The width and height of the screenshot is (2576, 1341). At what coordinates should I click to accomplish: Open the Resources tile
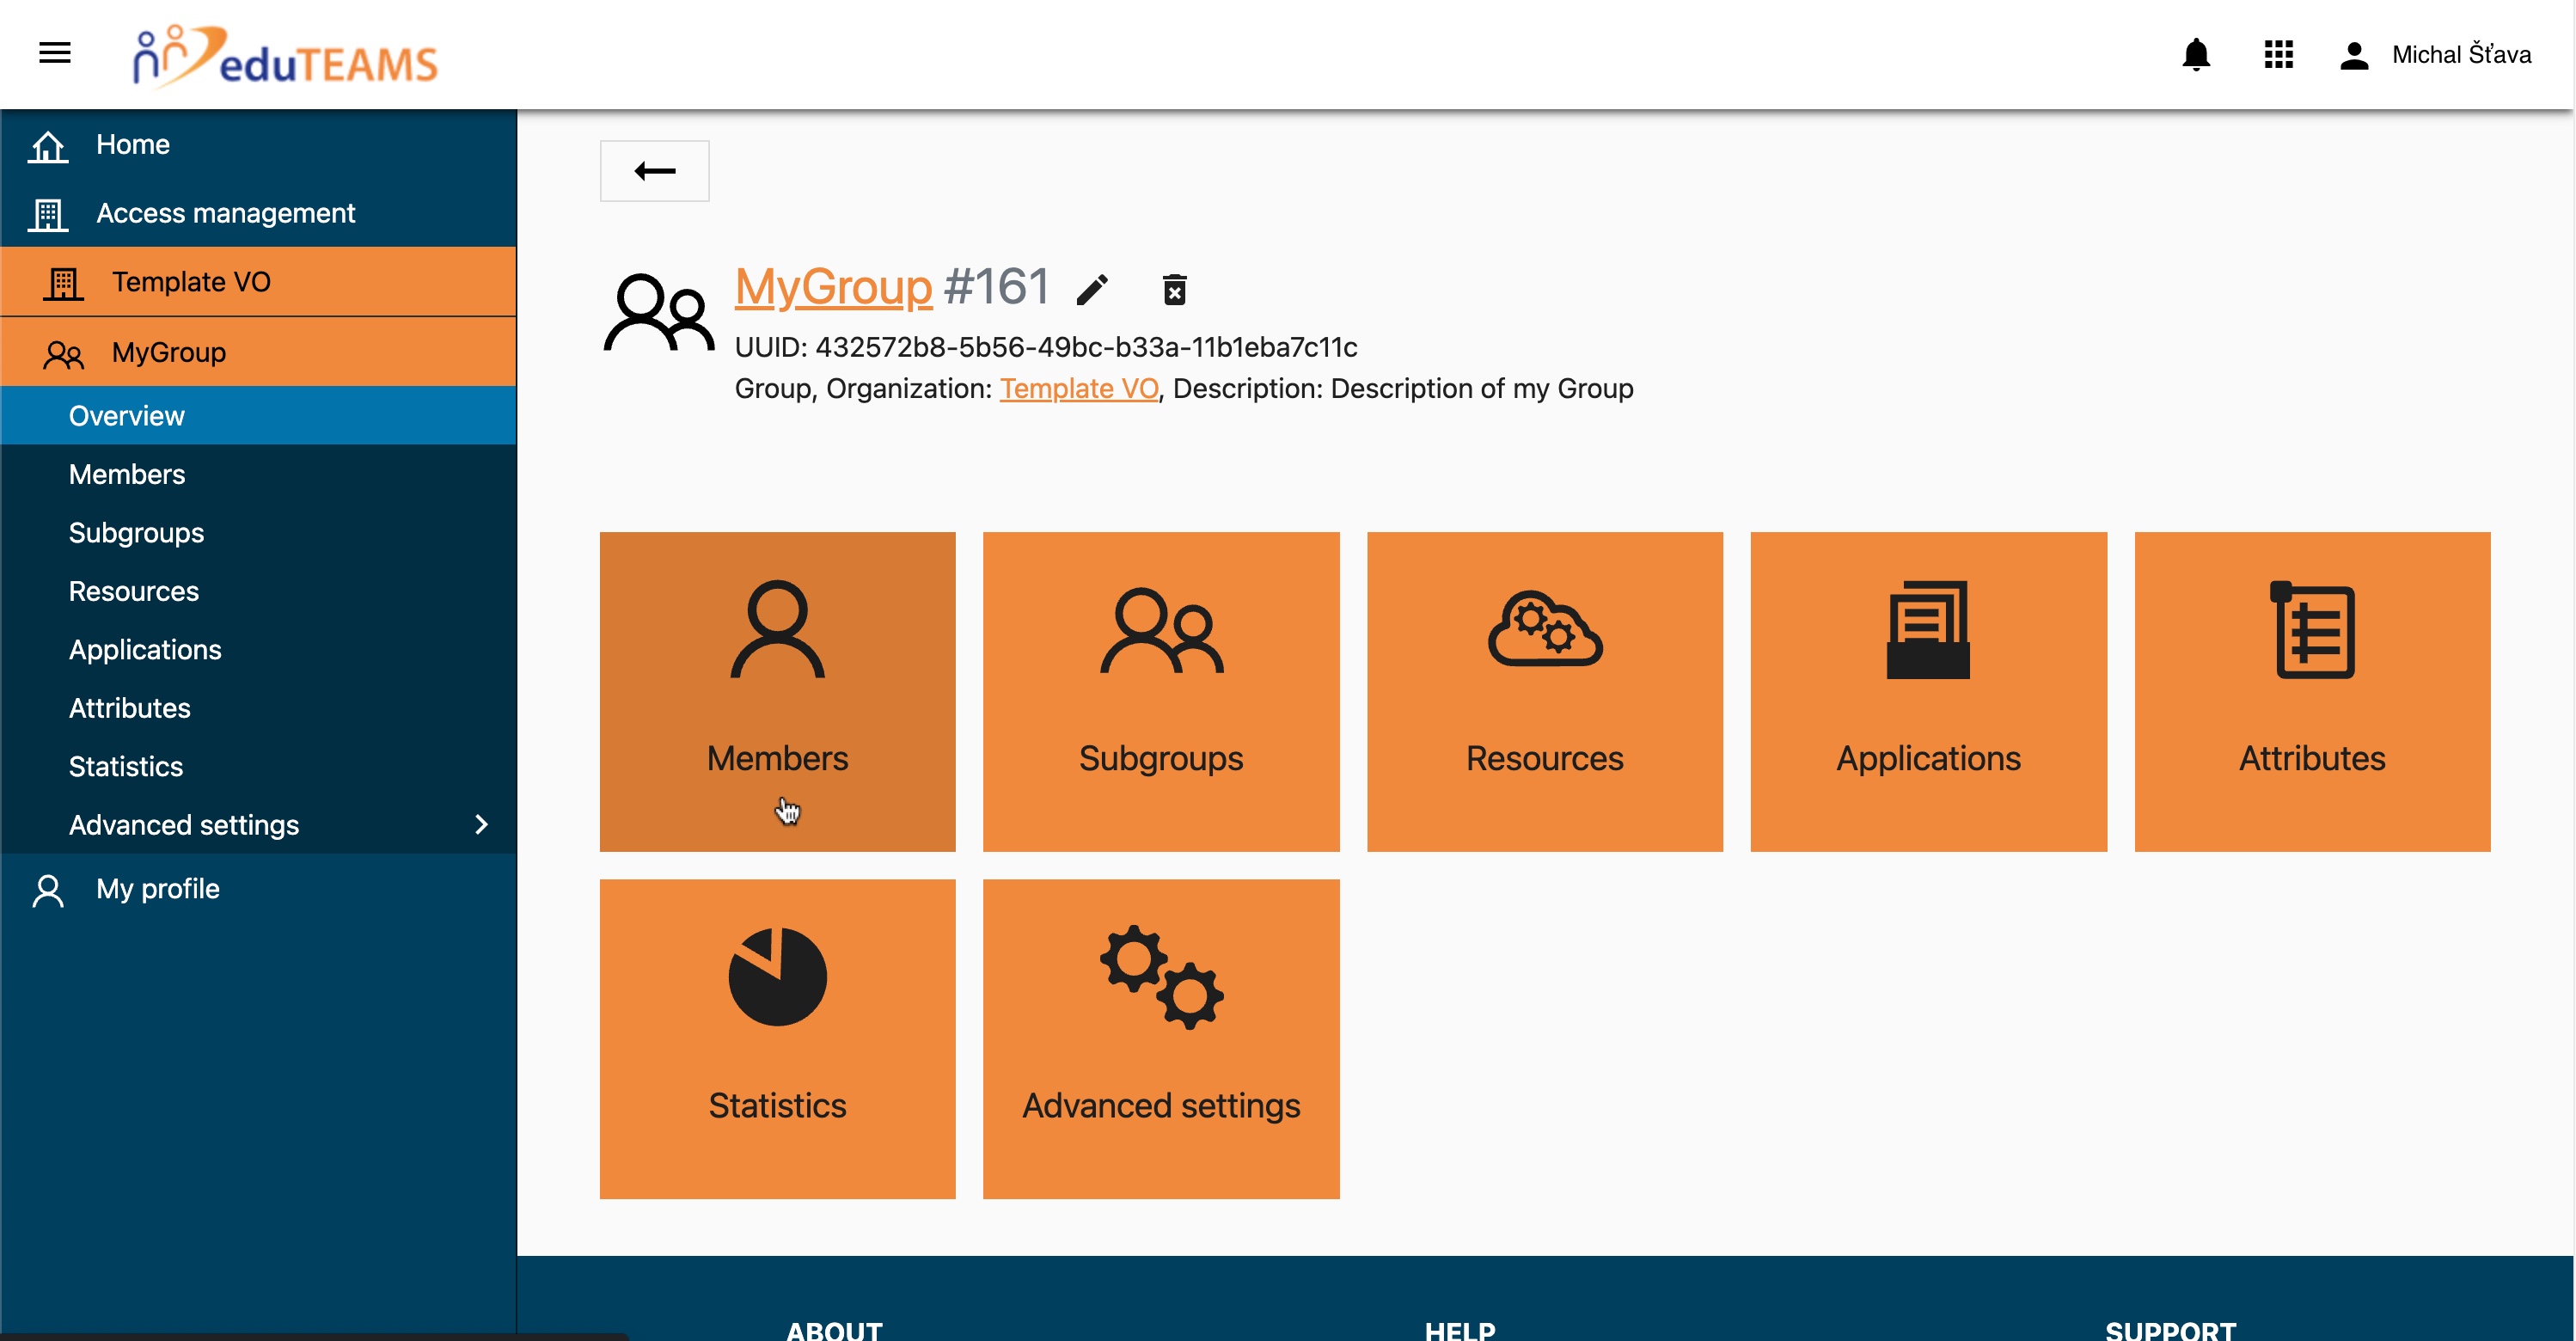coord(1544,691)
